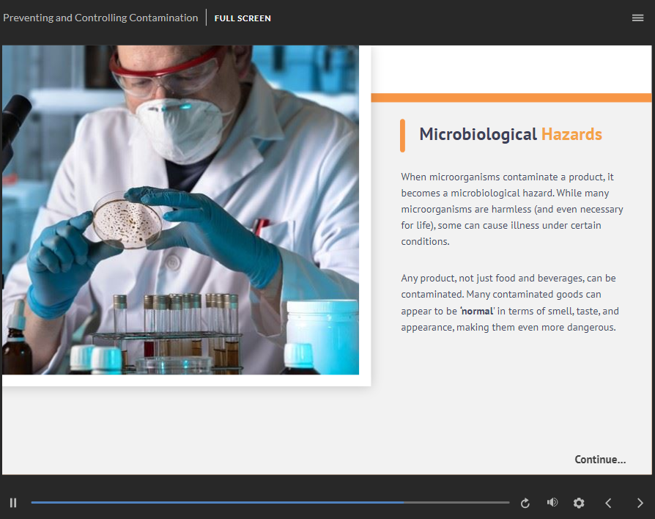This screenshot has width=655, height=519.
Task: Pause the course playback
Action: pos(13,503)
